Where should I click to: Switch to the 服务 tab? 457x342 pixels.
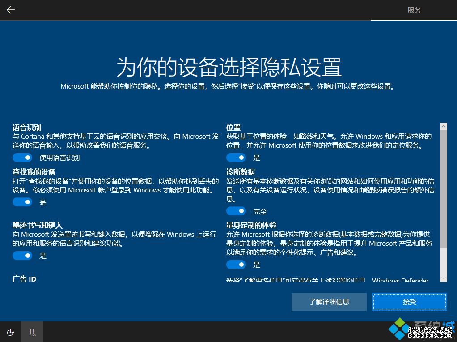tap(414, 10)
